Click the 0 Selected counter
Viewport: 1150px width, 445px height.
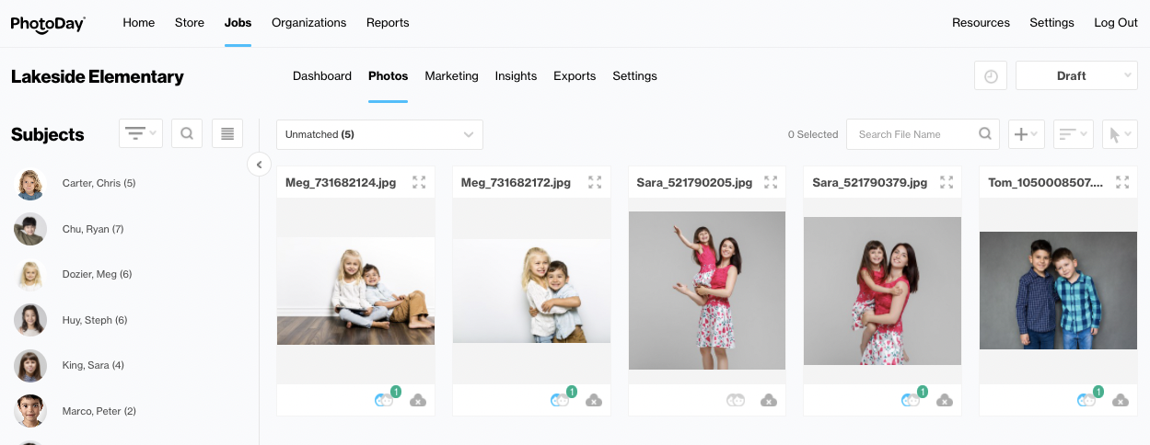pos(813,134)
